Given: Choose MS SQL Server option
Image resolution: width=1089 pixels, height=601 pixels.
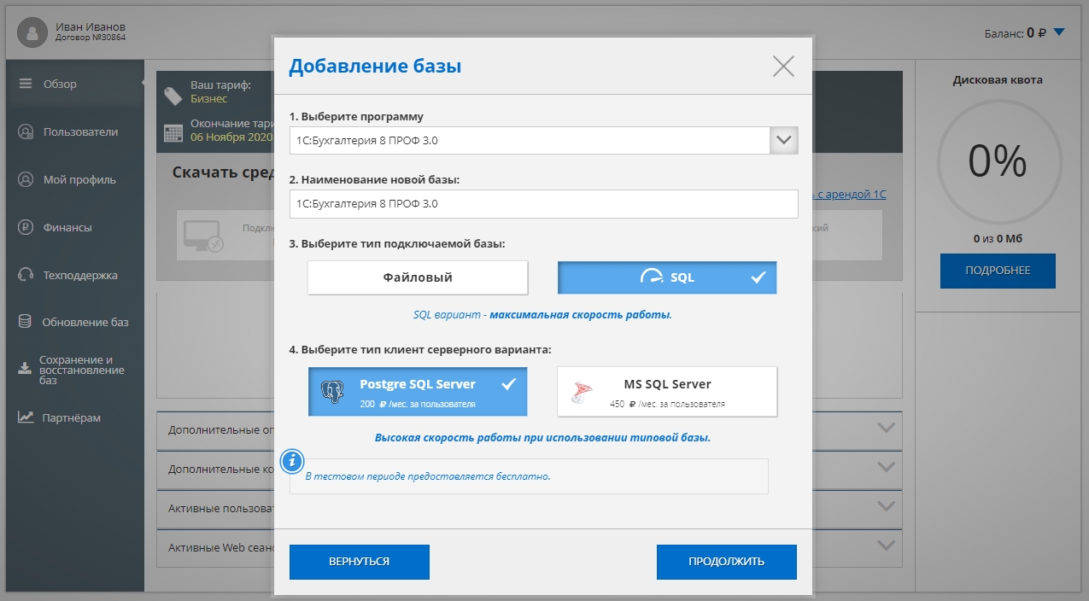Looking at the screenshot, I should point(667,392).
